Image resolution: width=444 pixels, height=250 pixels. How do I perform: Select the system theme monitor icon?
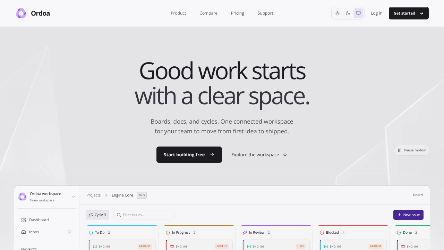click(x=358, y=13)
